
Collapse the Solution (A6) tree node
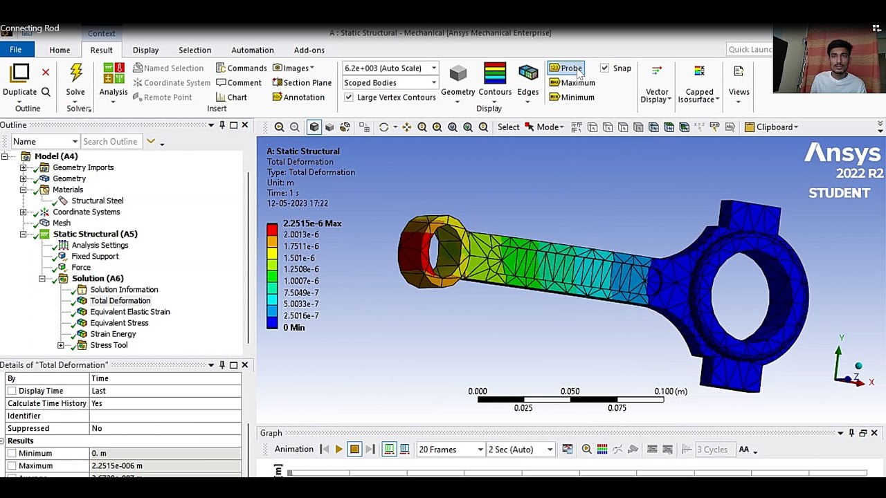[42, 279]
